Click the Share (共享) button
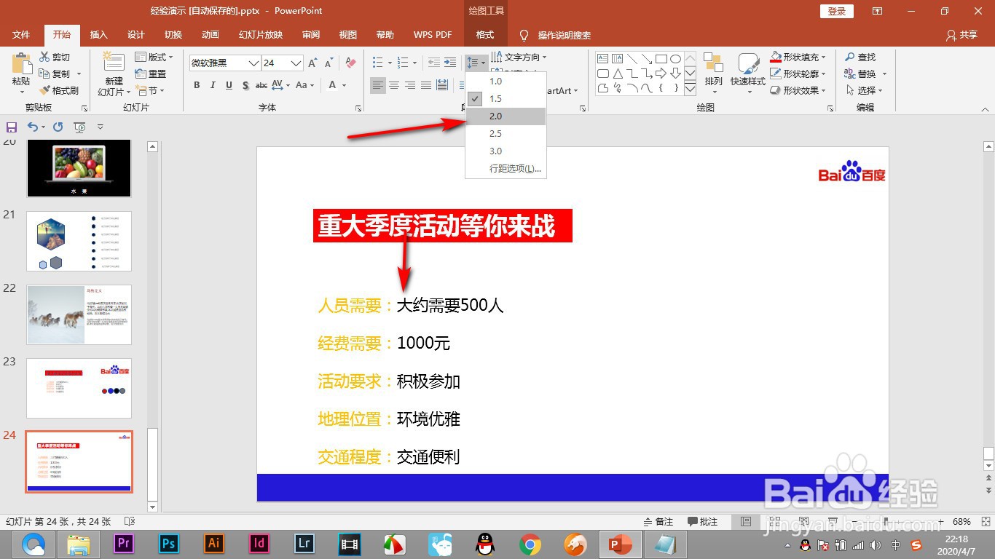Screen dimensions: 995x559 (961, 35)
